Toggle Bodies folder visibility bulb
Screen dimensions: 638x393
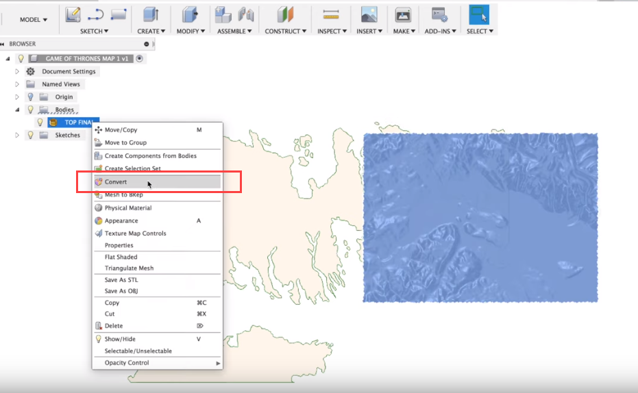(x=31, y=110)
